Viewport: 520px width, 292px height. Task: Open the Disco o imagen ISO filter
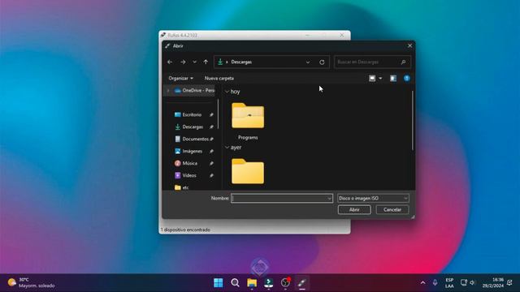click(373, 198)
